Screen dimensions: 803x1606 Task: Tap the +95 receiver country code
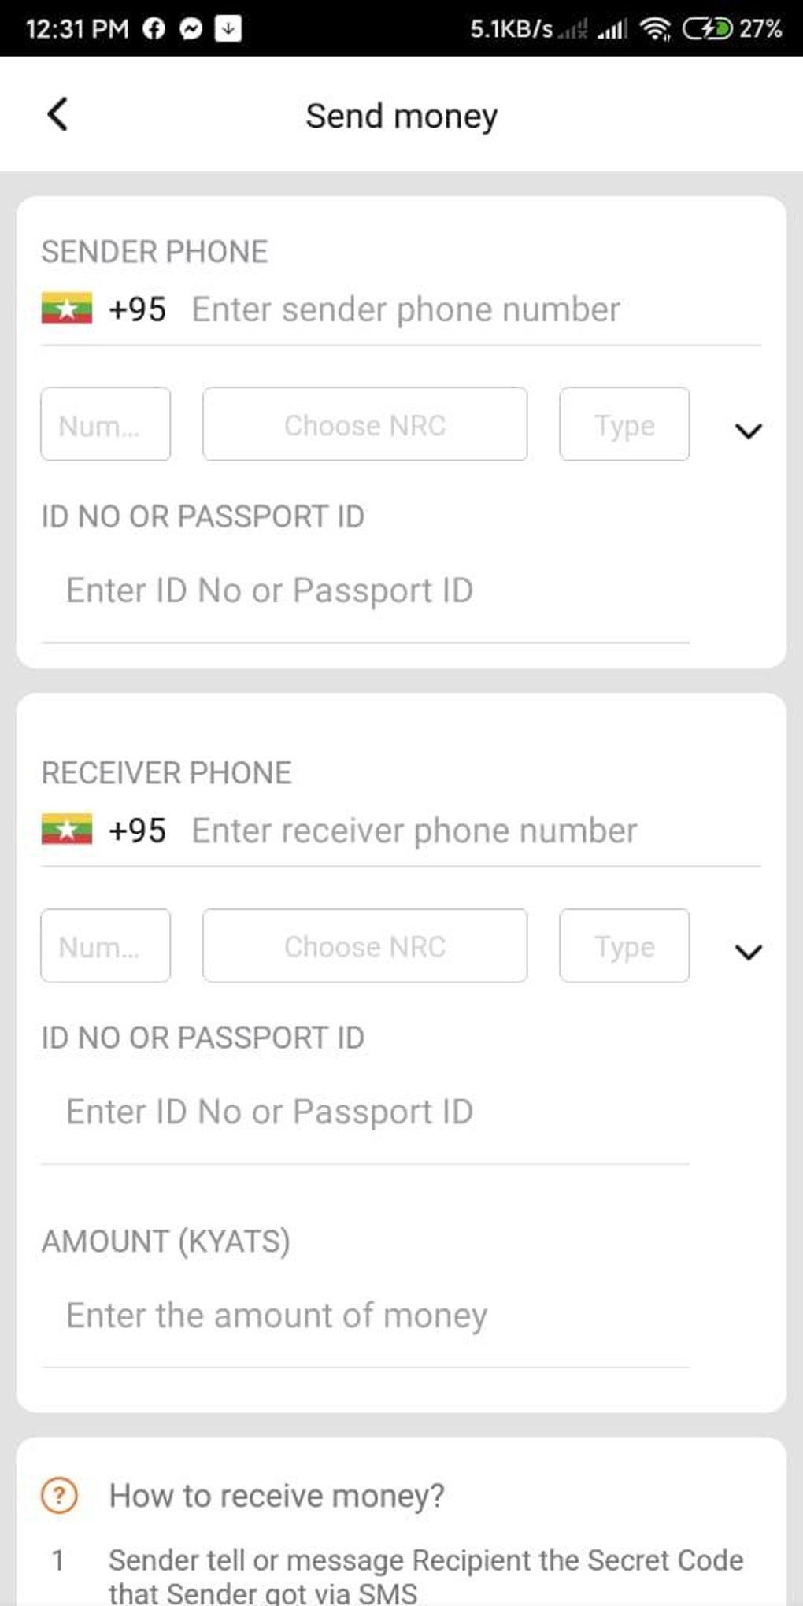(x=140, y=829)
